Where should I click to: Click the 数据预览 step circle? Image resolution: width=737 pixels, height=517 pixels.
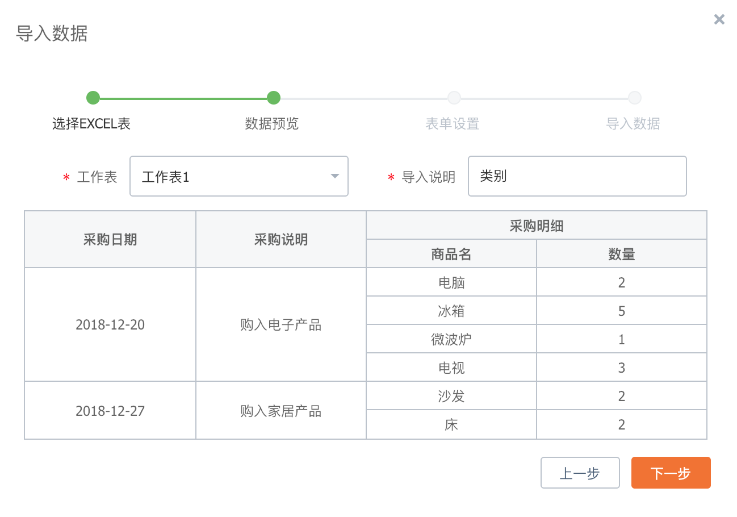tap(274, 98)
